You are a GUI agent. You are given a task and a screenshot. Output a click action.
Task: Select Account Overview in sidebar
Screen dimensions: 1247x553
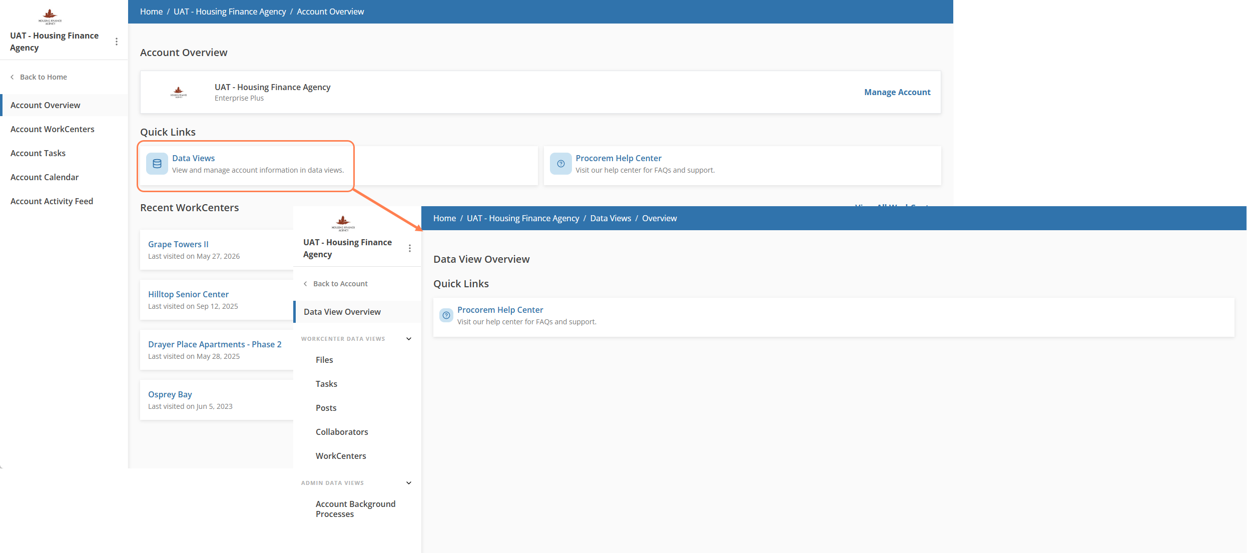(x=64, y=105)
